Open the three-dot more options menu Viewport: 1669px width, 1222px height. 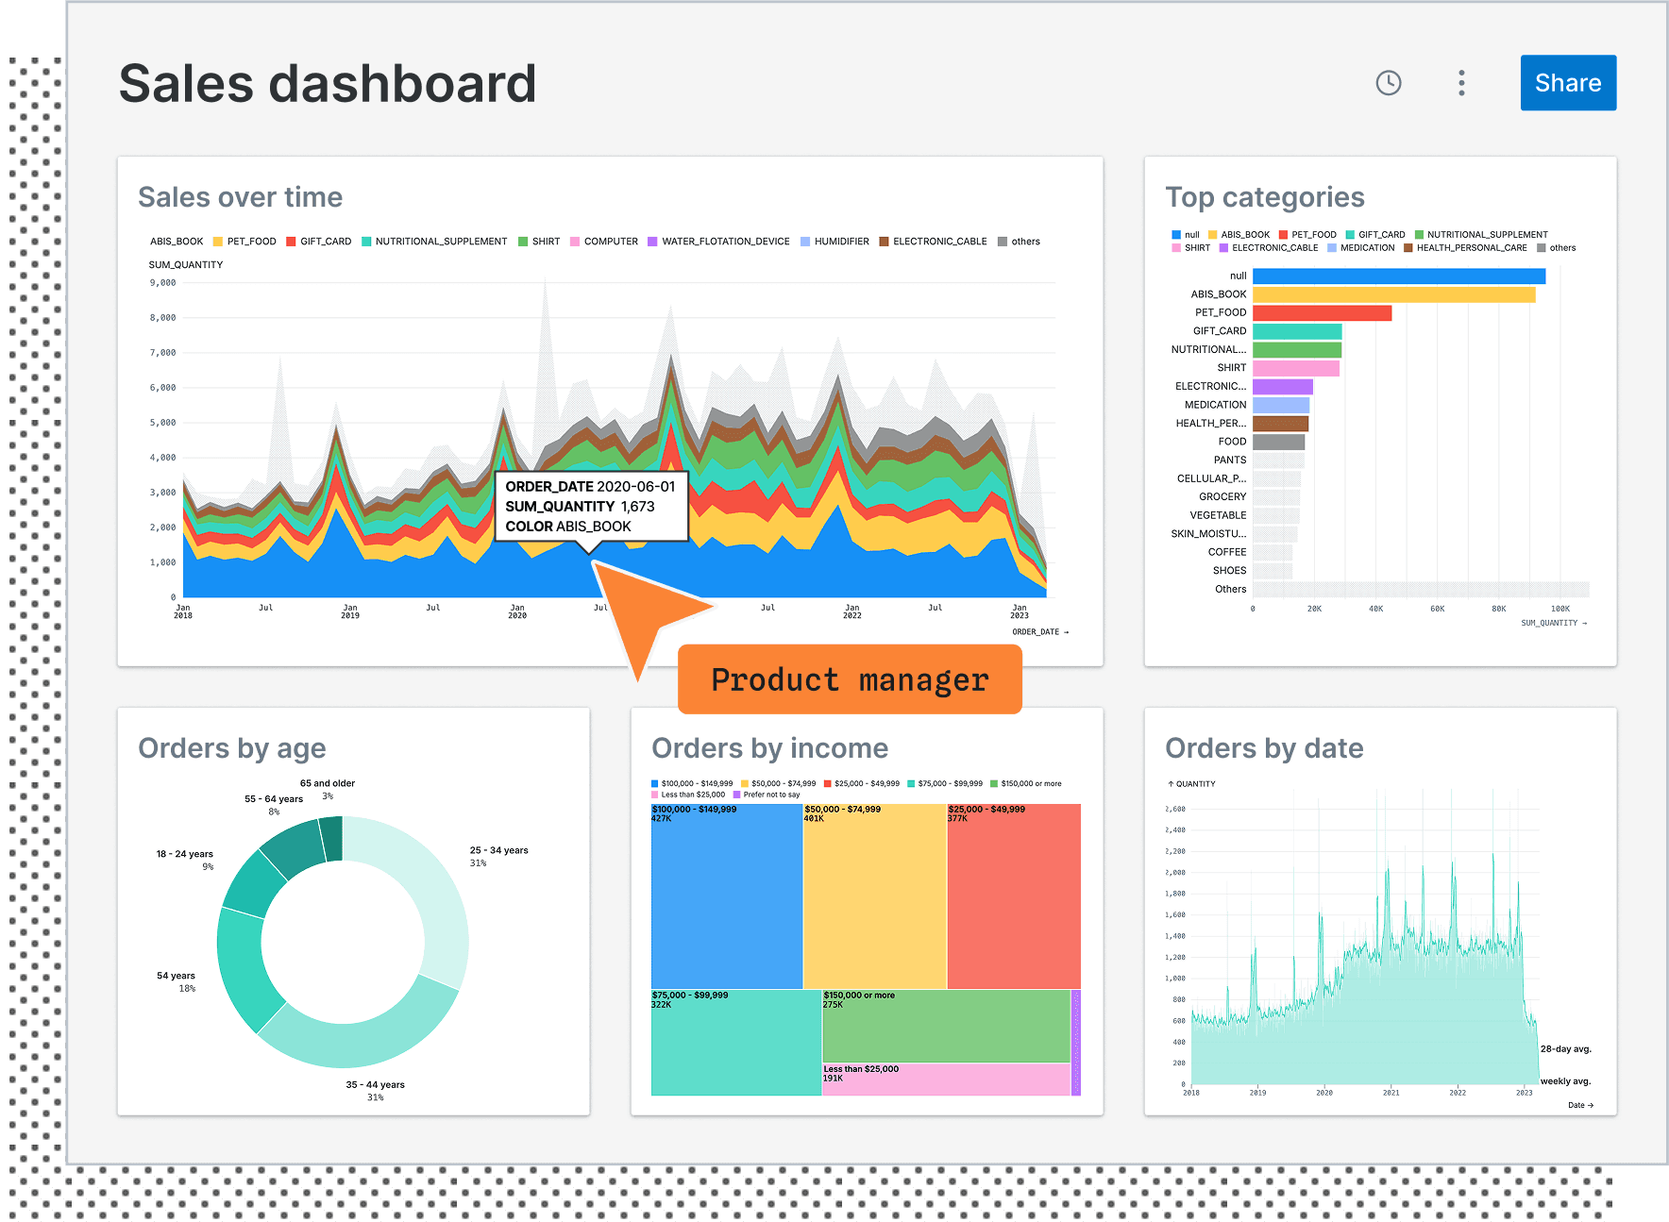(1461, 83)
